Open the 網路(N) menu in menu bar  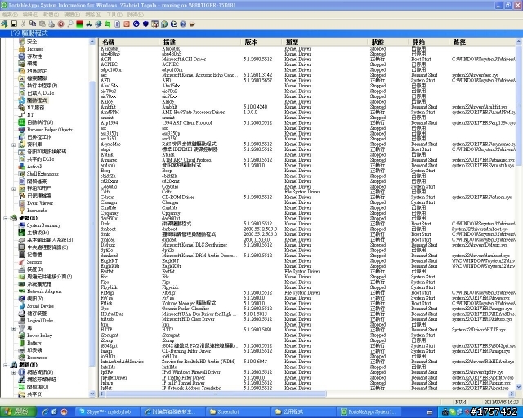tap(93, 15)
